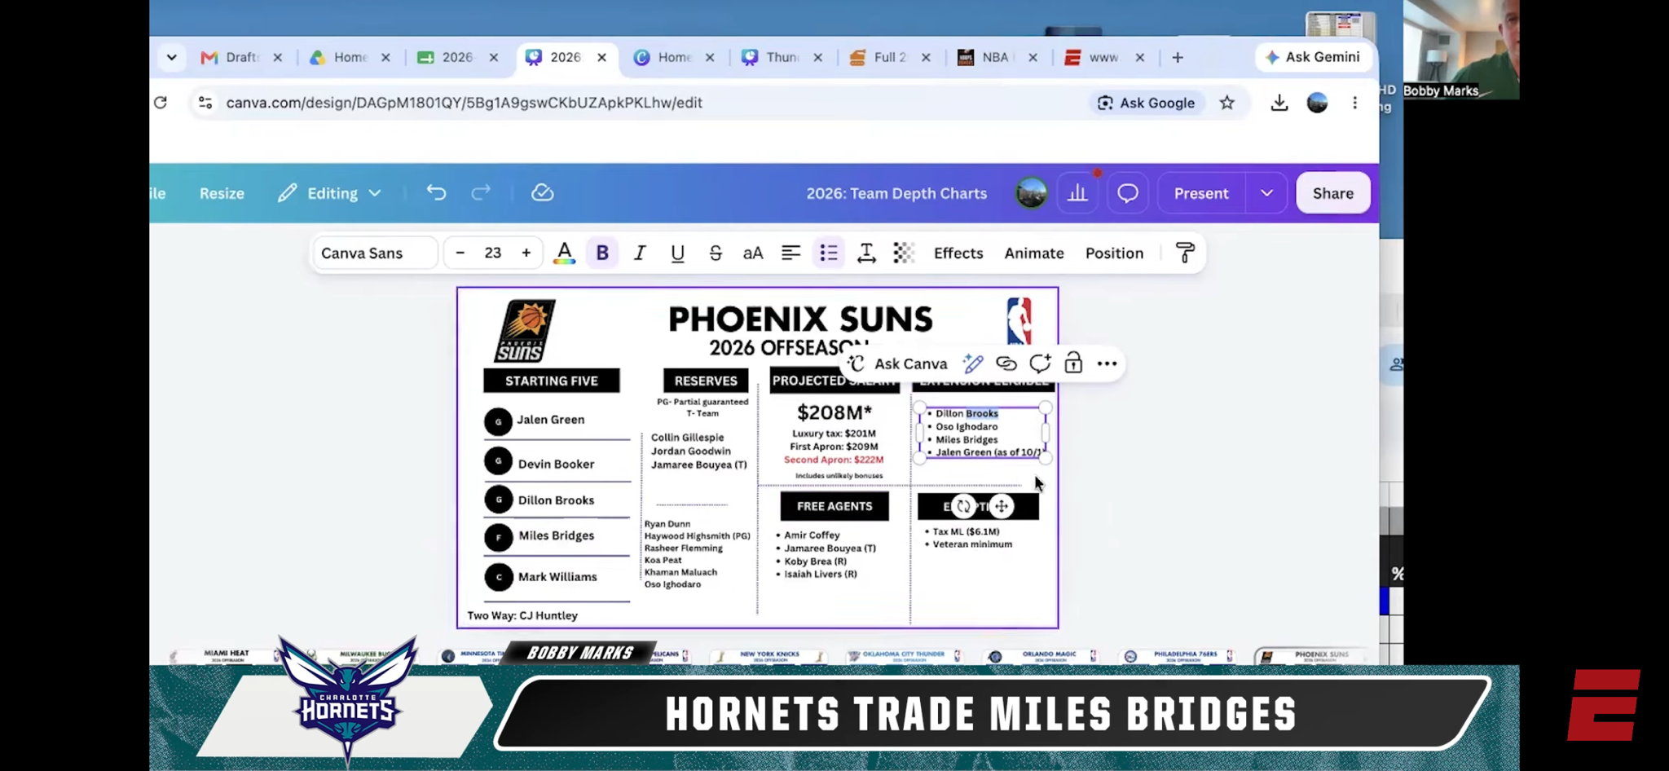Click the user avatar in Canva header
Screen dimensions: 1669x771
tap(1031, 193)
